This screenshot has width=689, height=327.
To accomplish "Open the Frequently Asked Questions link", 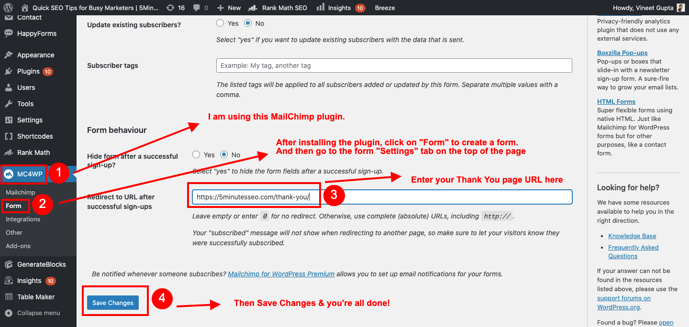I will 633,251.
